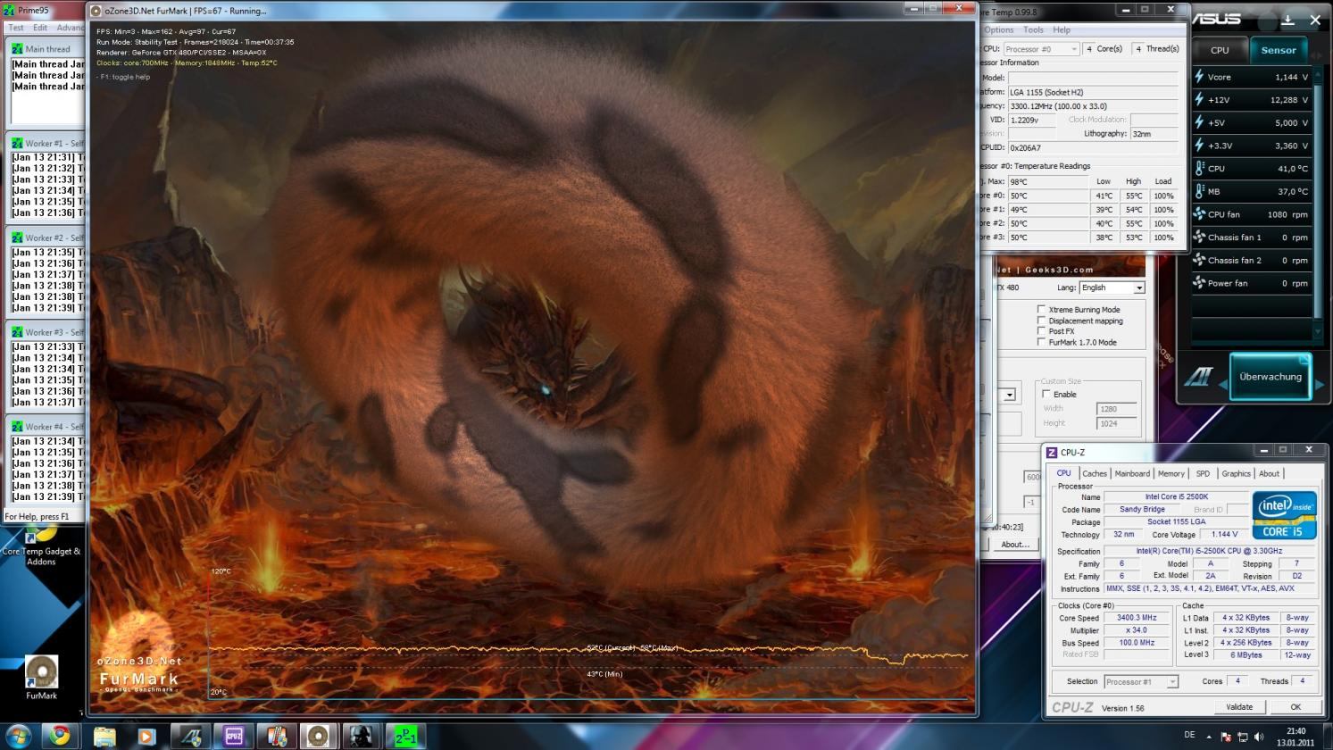The height and width of the screenshot is (750, 1333).
Task: Click the FurMark About... button
Action: tap(1015, 544)
